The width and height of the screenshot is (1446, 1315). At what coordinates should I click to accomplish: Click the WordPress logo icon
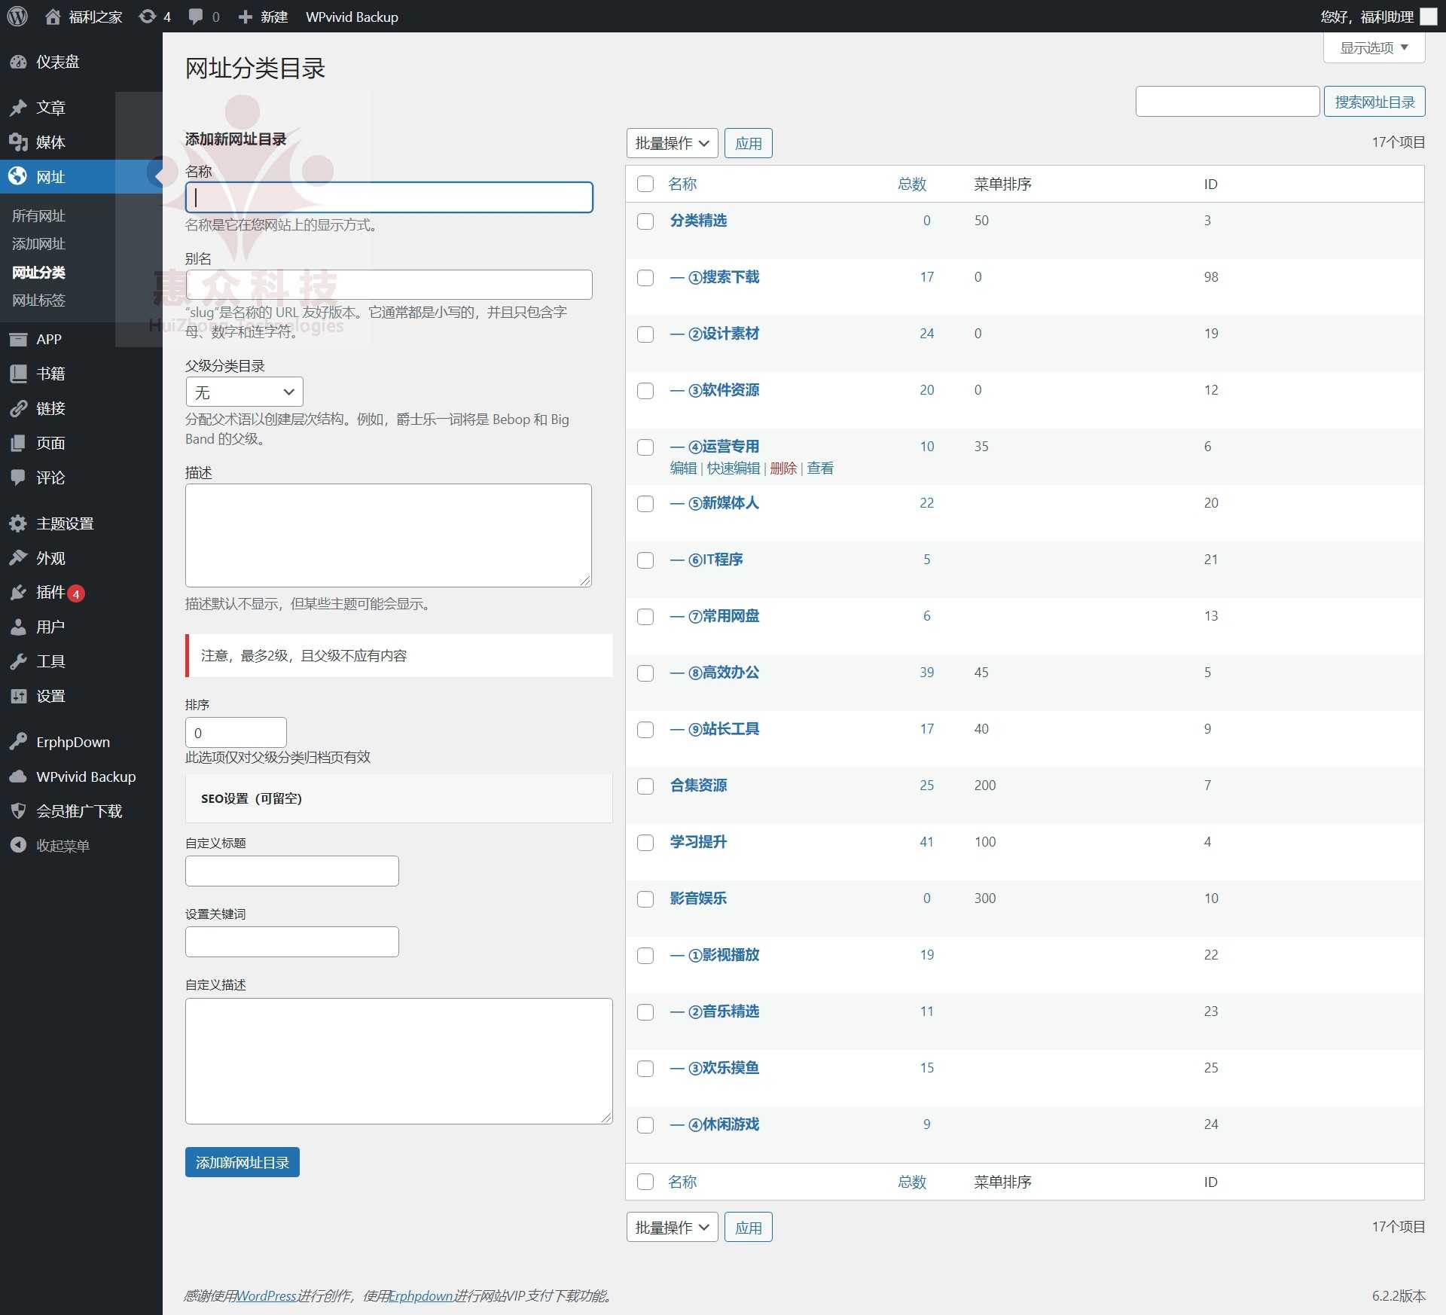(17, 16)
